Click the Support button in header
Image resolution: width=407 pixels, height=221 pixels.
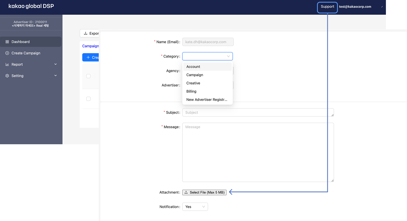tap(327, 7)
